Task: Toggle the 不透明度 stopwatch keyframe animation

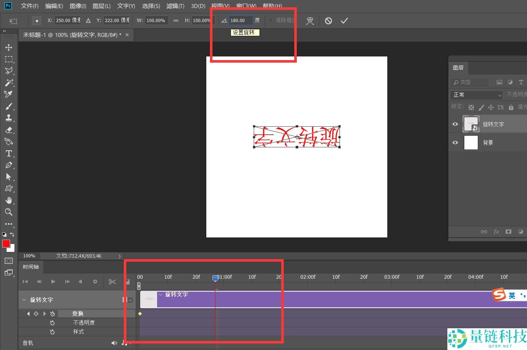Action: coord(52,322)
